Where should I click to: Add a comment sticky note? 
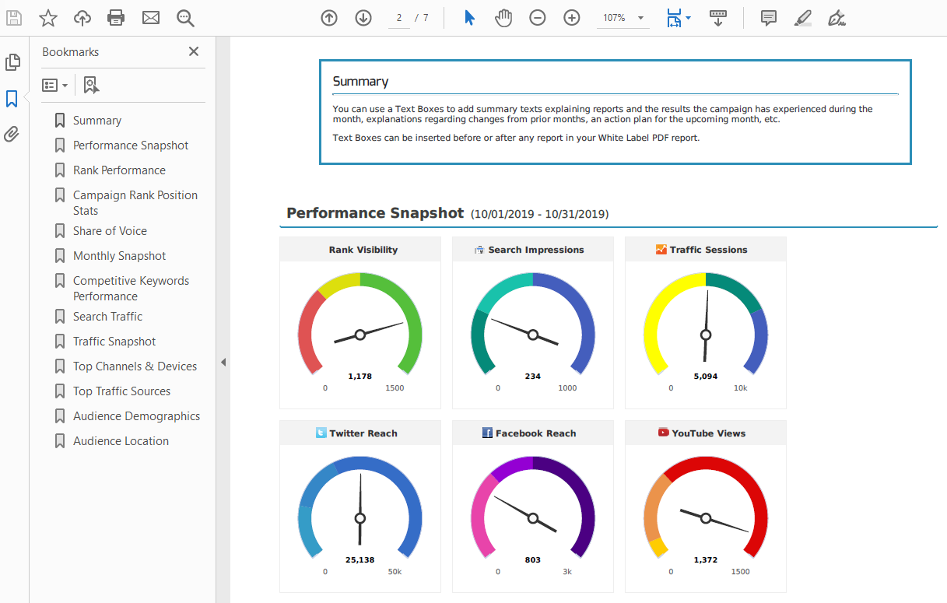pyautogui.click(x=769, y=18)
